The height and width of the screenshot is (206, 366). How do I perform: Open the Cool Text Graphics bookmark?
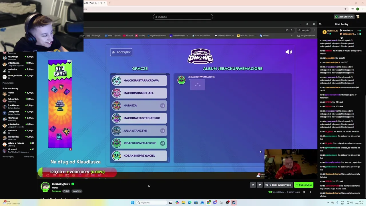202,36
